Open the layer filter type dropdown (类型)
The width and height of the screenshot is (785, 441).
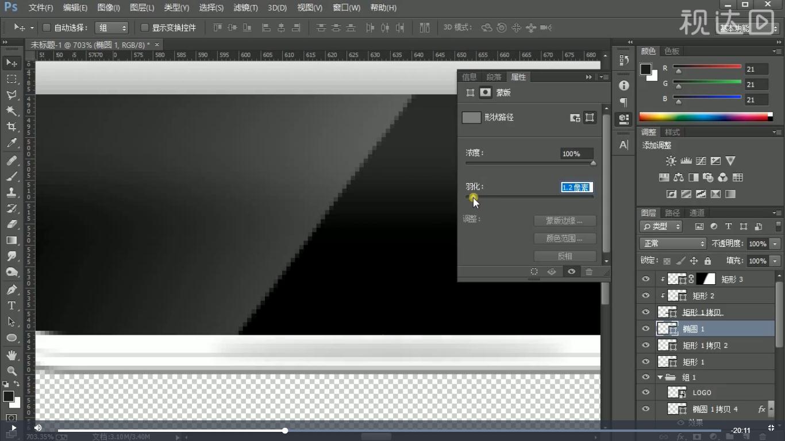(661, 226)
